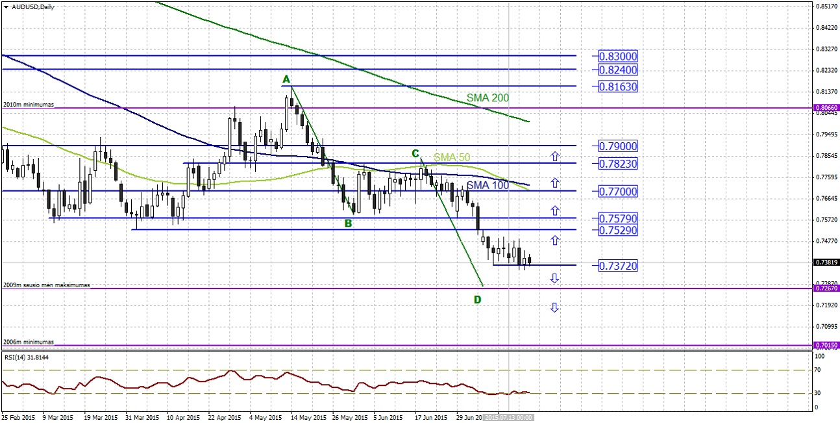Image resolution: width=840 pixels, height=423 pixels.
Task: Click the SMA 200 label
Action: [x=488, y=98]
